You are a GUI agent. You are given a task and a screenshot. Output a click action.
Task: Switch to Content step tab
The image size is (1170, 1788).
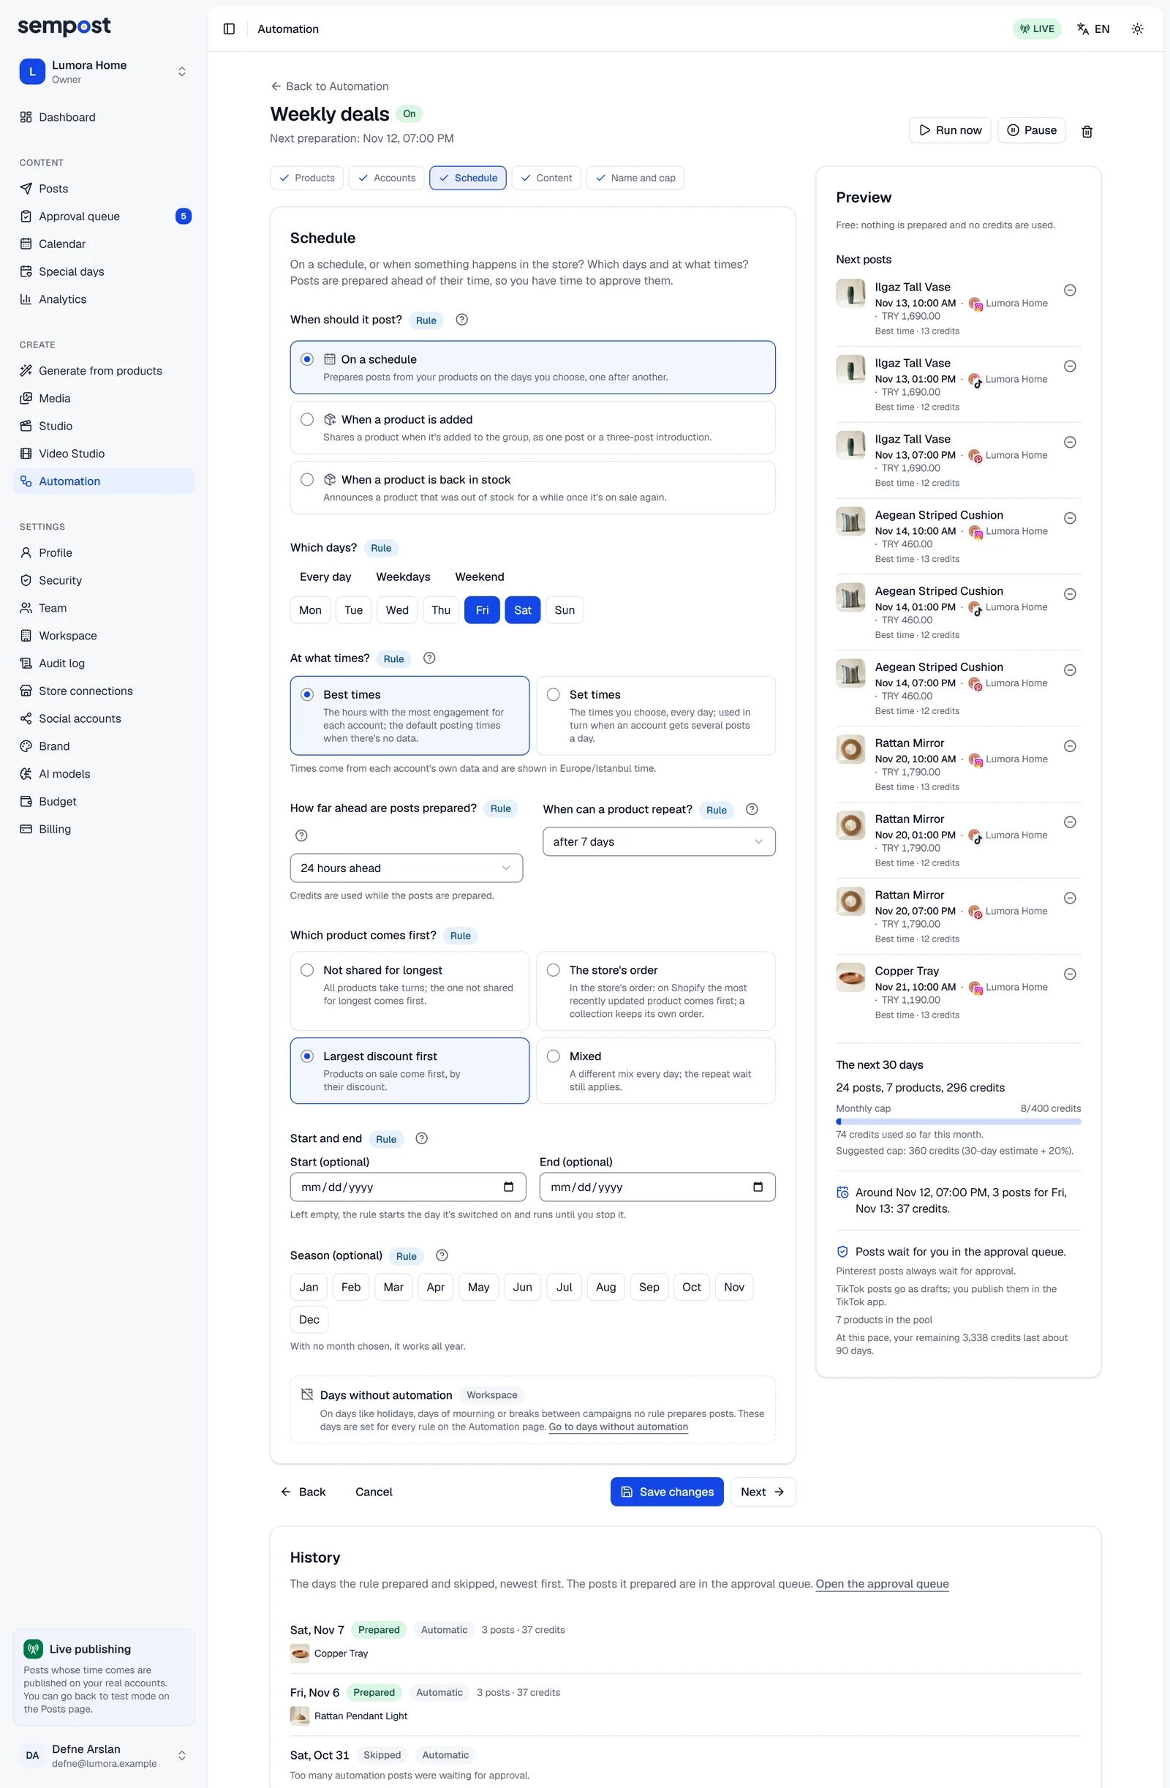[x=546, y=178]
